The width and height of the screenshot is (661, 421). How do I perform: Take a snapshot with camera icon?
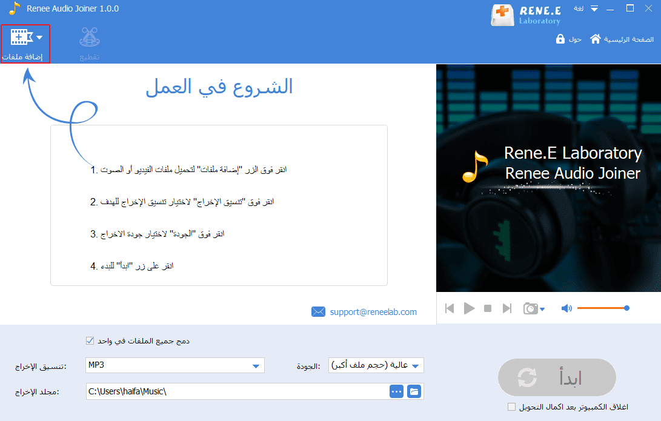[x=531, y=308]
